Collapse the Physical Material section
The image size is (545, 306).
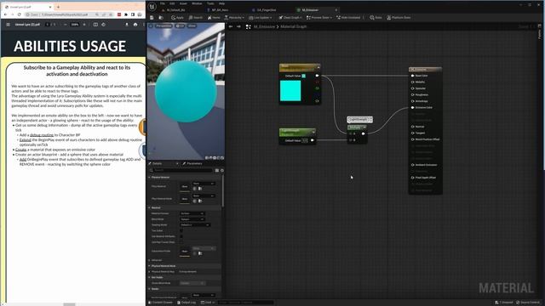pyautogui.click(x=150, y=178)
